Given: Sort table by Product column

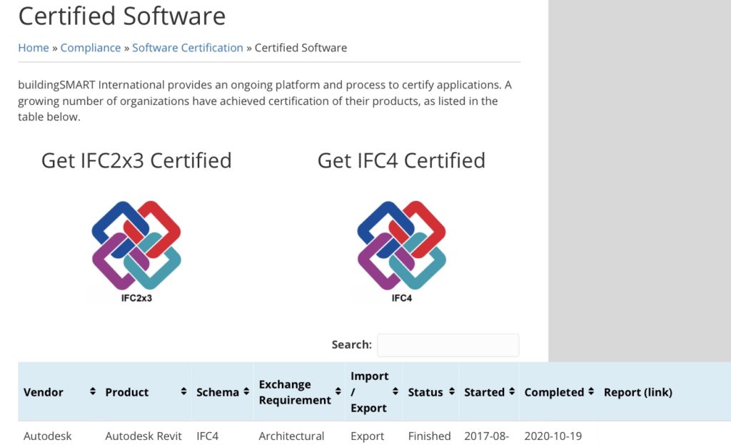Looking at the screenshot, I should point(145,392).
